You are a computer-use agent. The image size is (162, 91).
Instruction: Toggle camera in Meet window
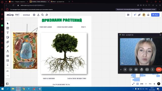(131, 70)
